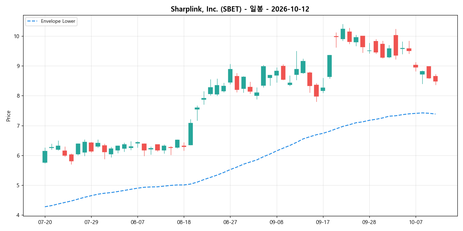The width and height of the screenshot is (463, 231).
Task: Click the 10-07 x-axis date label
Action: (x=416, y=222)
